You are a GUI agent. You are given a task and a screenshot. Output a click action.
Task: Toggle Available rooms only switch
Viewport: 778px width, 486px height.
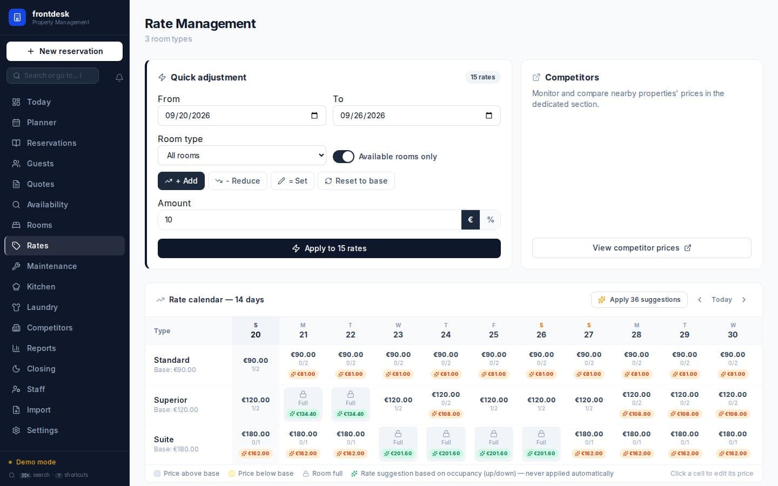point(344,157)
